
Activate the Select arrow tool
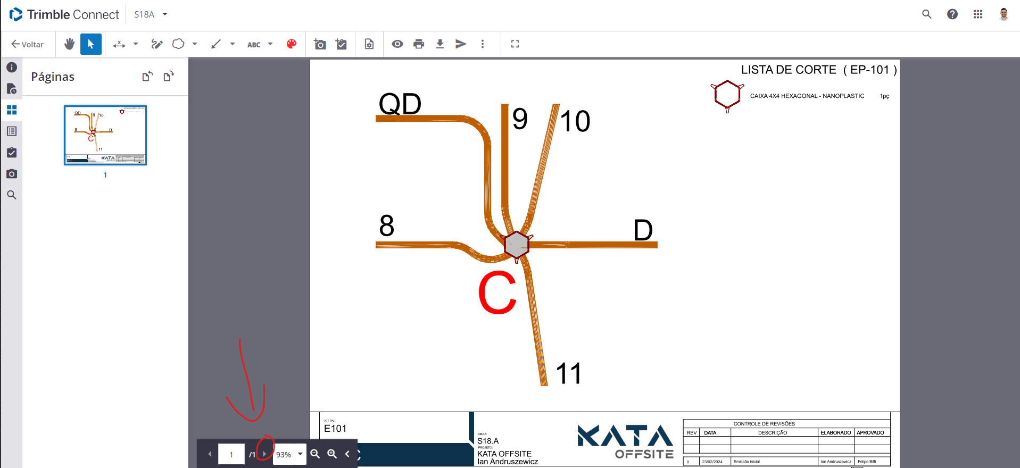click(91, 44)
